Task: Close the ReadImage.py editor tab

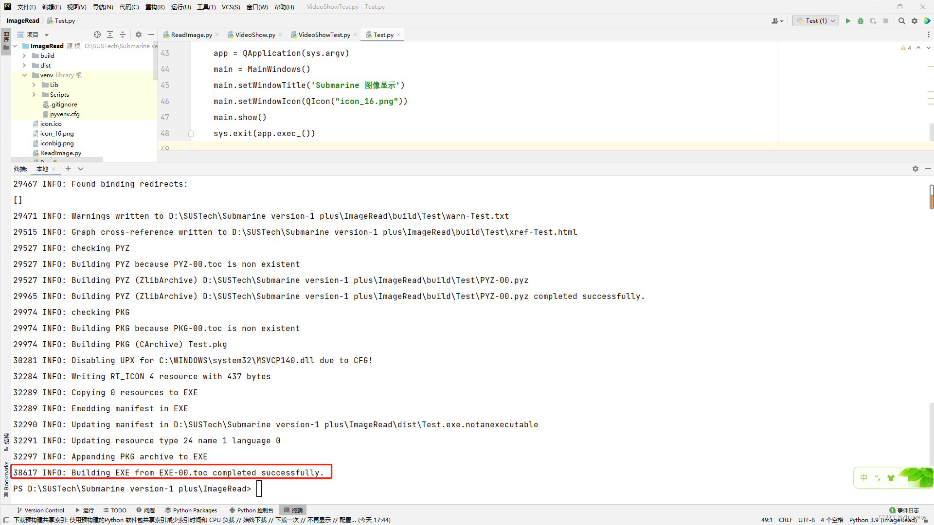Action: point(217,35)
